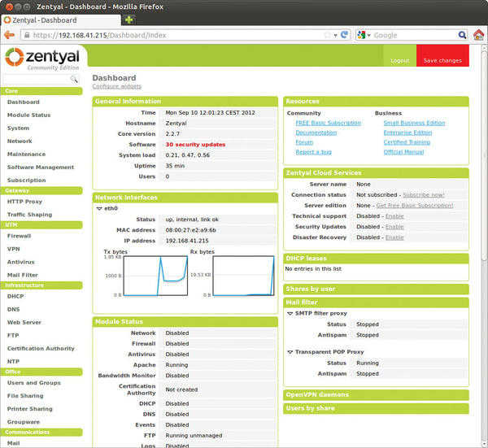The width and height of the screenshot is (488, 448).
Task: Click Enable link for Technical support
Action: click(394, 216)
